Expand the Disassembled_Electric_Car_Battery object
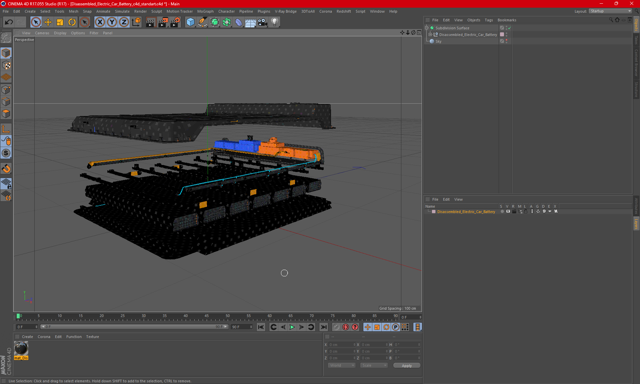The height and width of the screenshot is (384, 640). coord(430,34)
